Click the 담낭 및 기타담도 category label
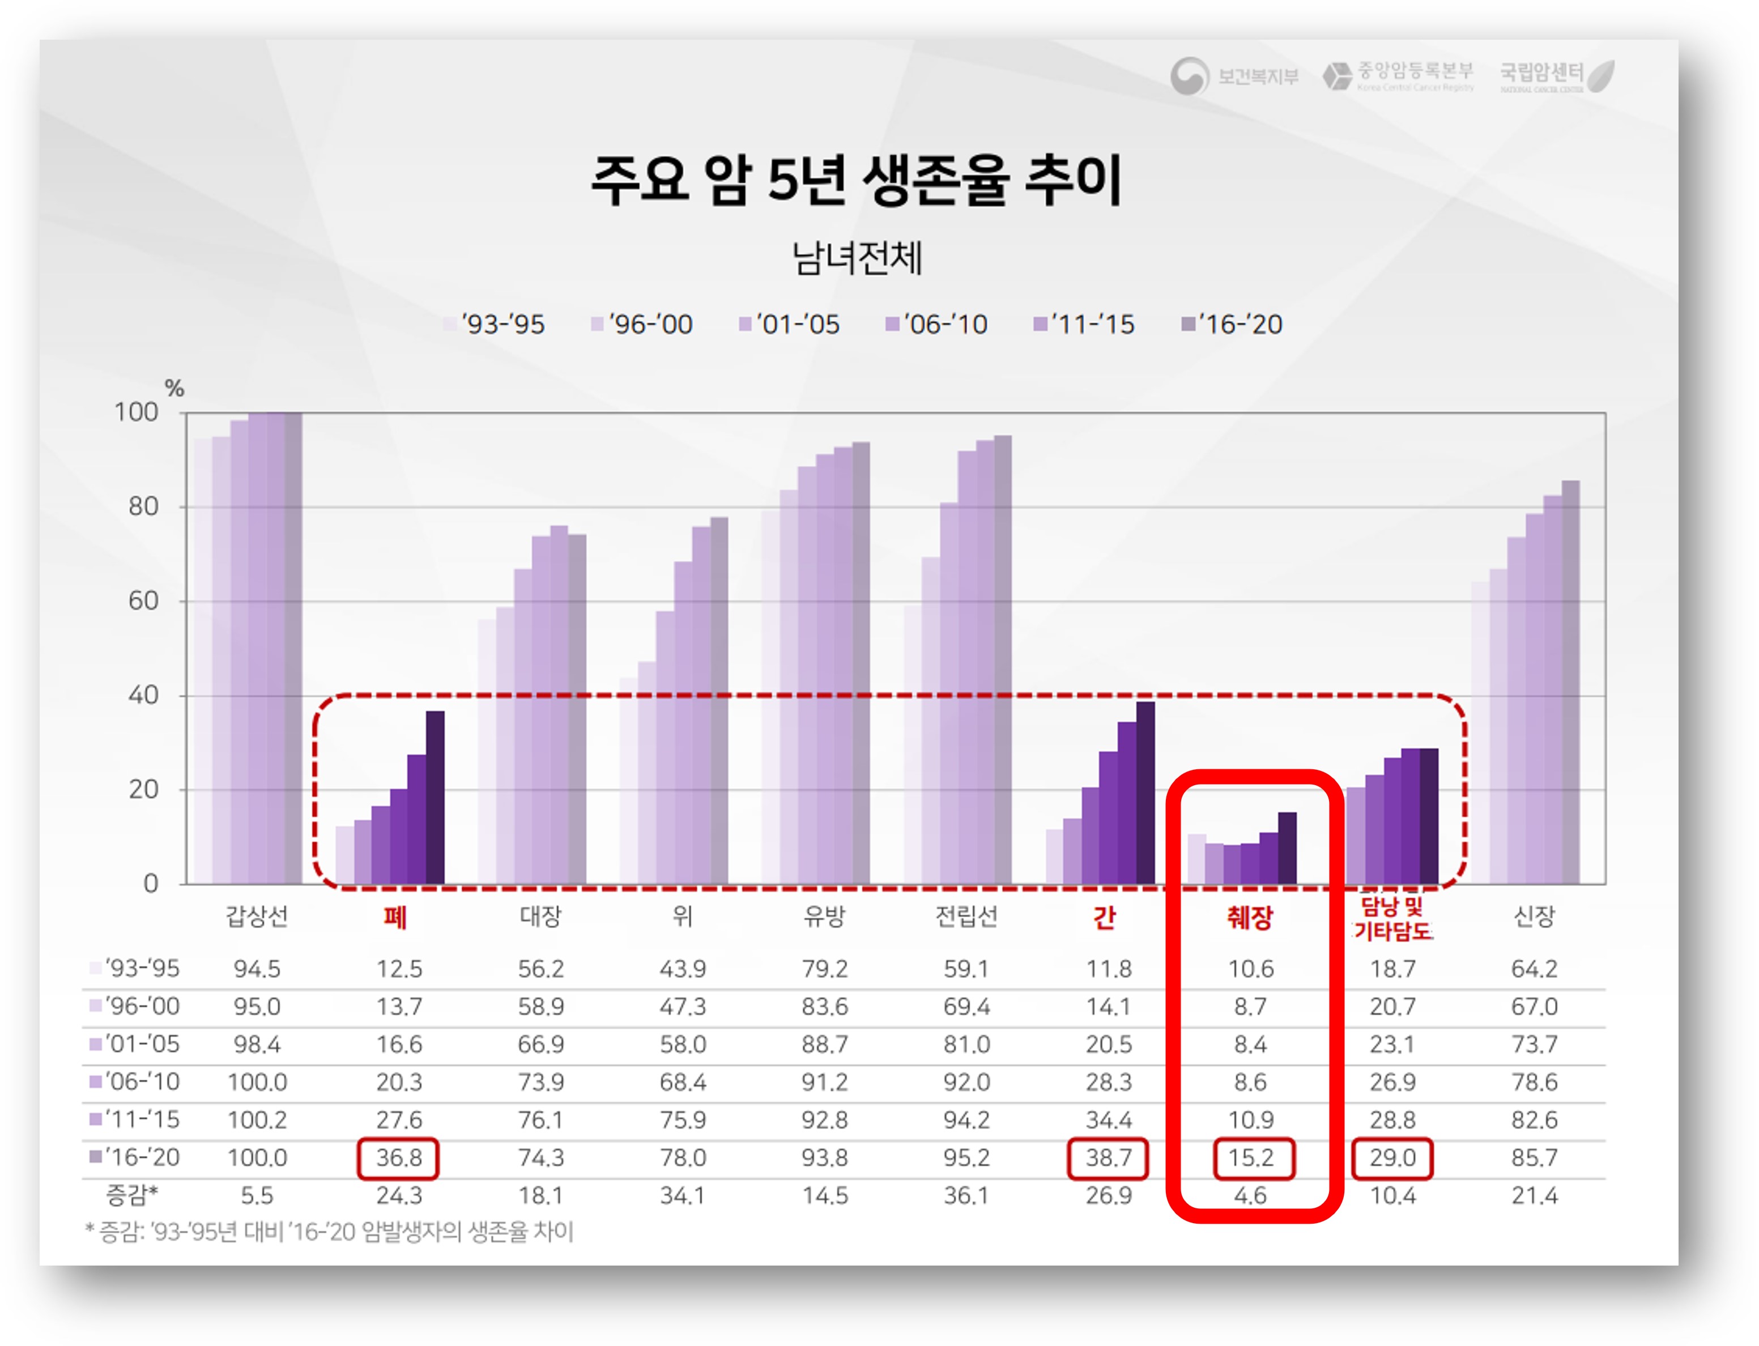 coord(1393,918)
